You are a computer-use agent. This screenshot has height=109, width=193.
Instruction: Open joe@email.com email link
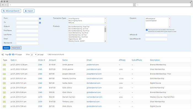pyautogui.click(x=93, y=65)
